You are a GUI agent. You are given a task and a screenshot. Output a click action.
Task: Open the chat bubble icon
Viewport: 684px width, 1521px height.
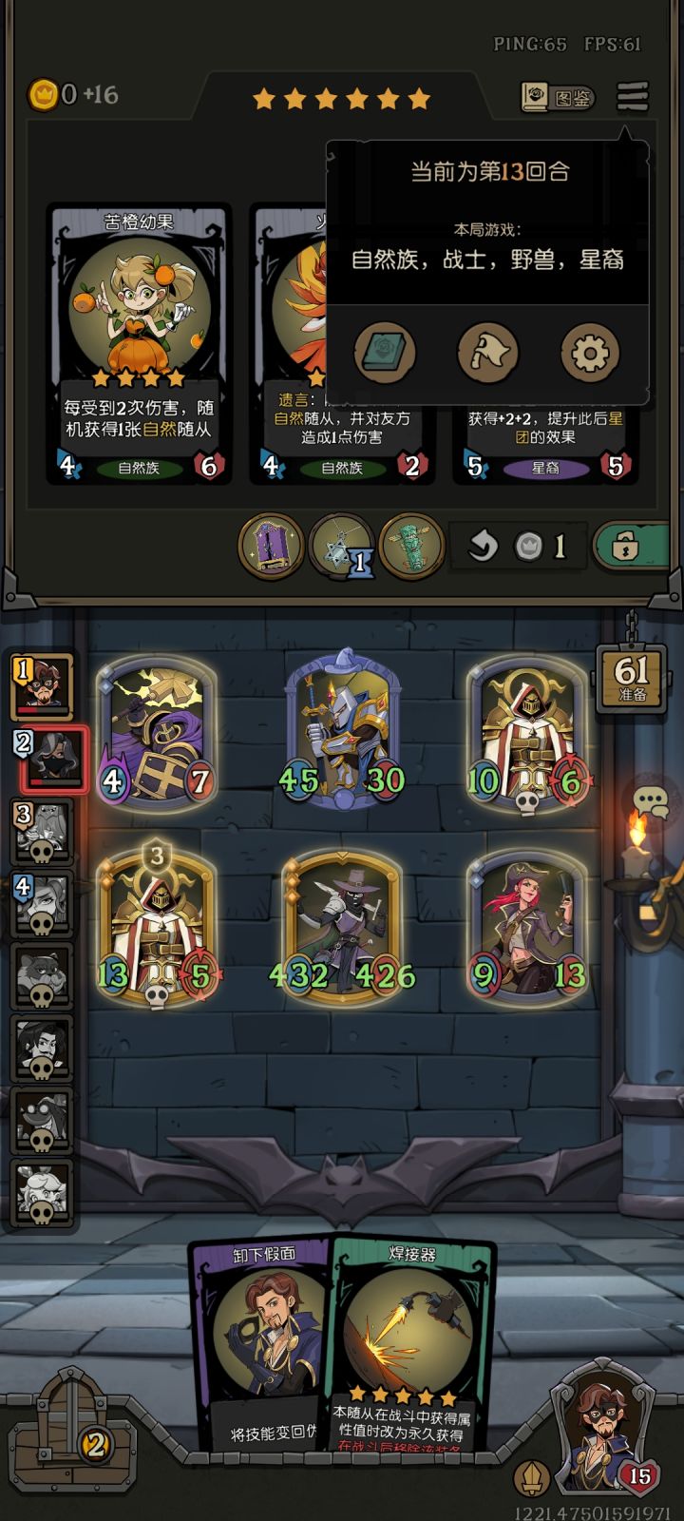tap(652, 801)
